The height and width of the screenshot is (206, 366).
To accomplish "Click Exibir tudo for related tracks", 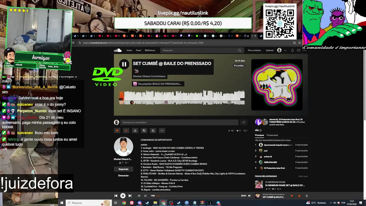I will [x=303, y=176].
